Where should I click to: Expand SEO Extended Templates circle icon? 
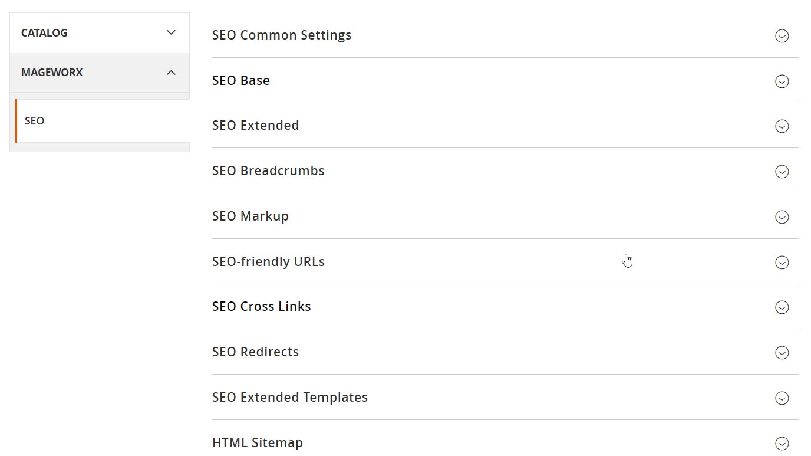pyautogui.click(x=782, y=398)
